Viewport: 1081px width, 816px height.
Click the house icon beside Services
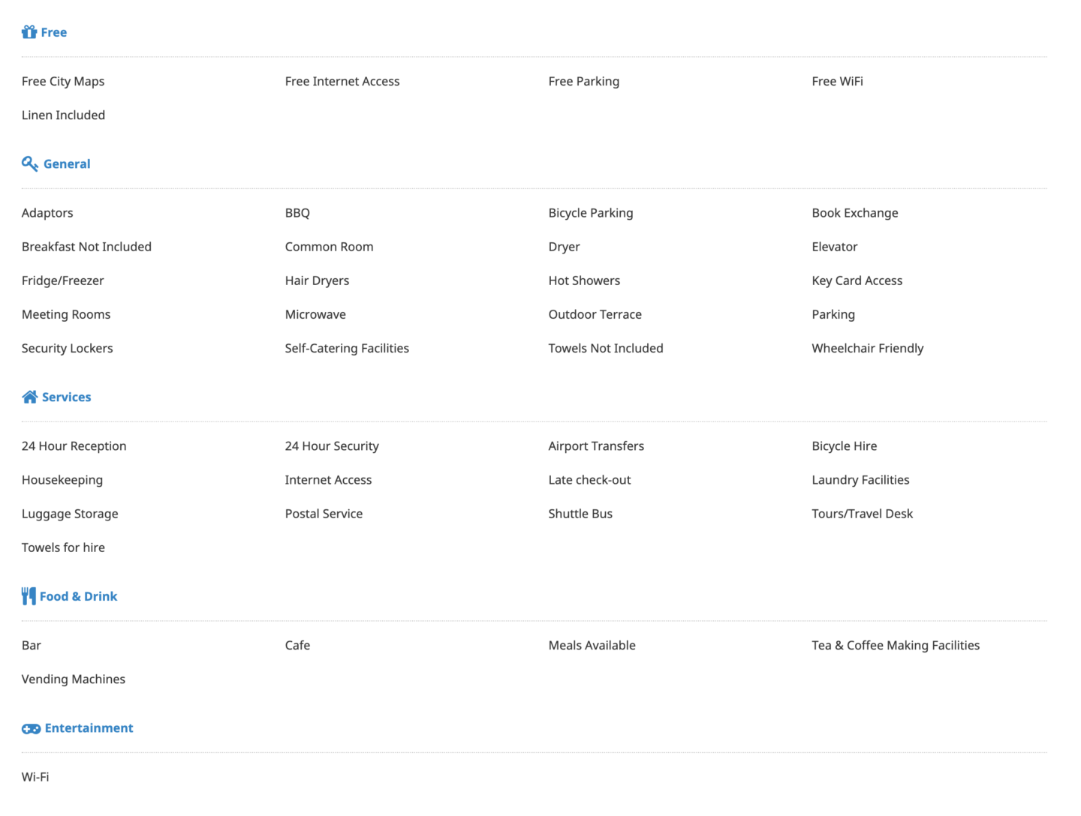[29, 397]
